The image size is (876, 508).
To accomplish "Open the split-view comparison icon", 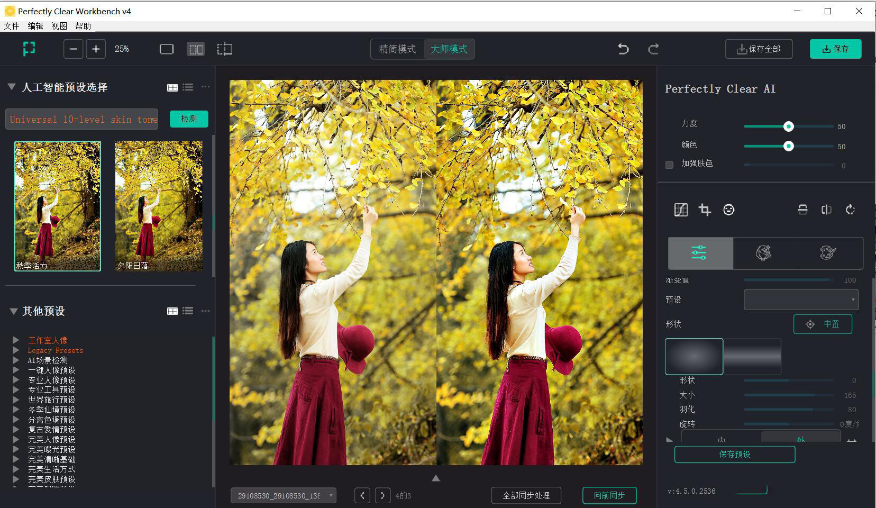I will (826, 210).
